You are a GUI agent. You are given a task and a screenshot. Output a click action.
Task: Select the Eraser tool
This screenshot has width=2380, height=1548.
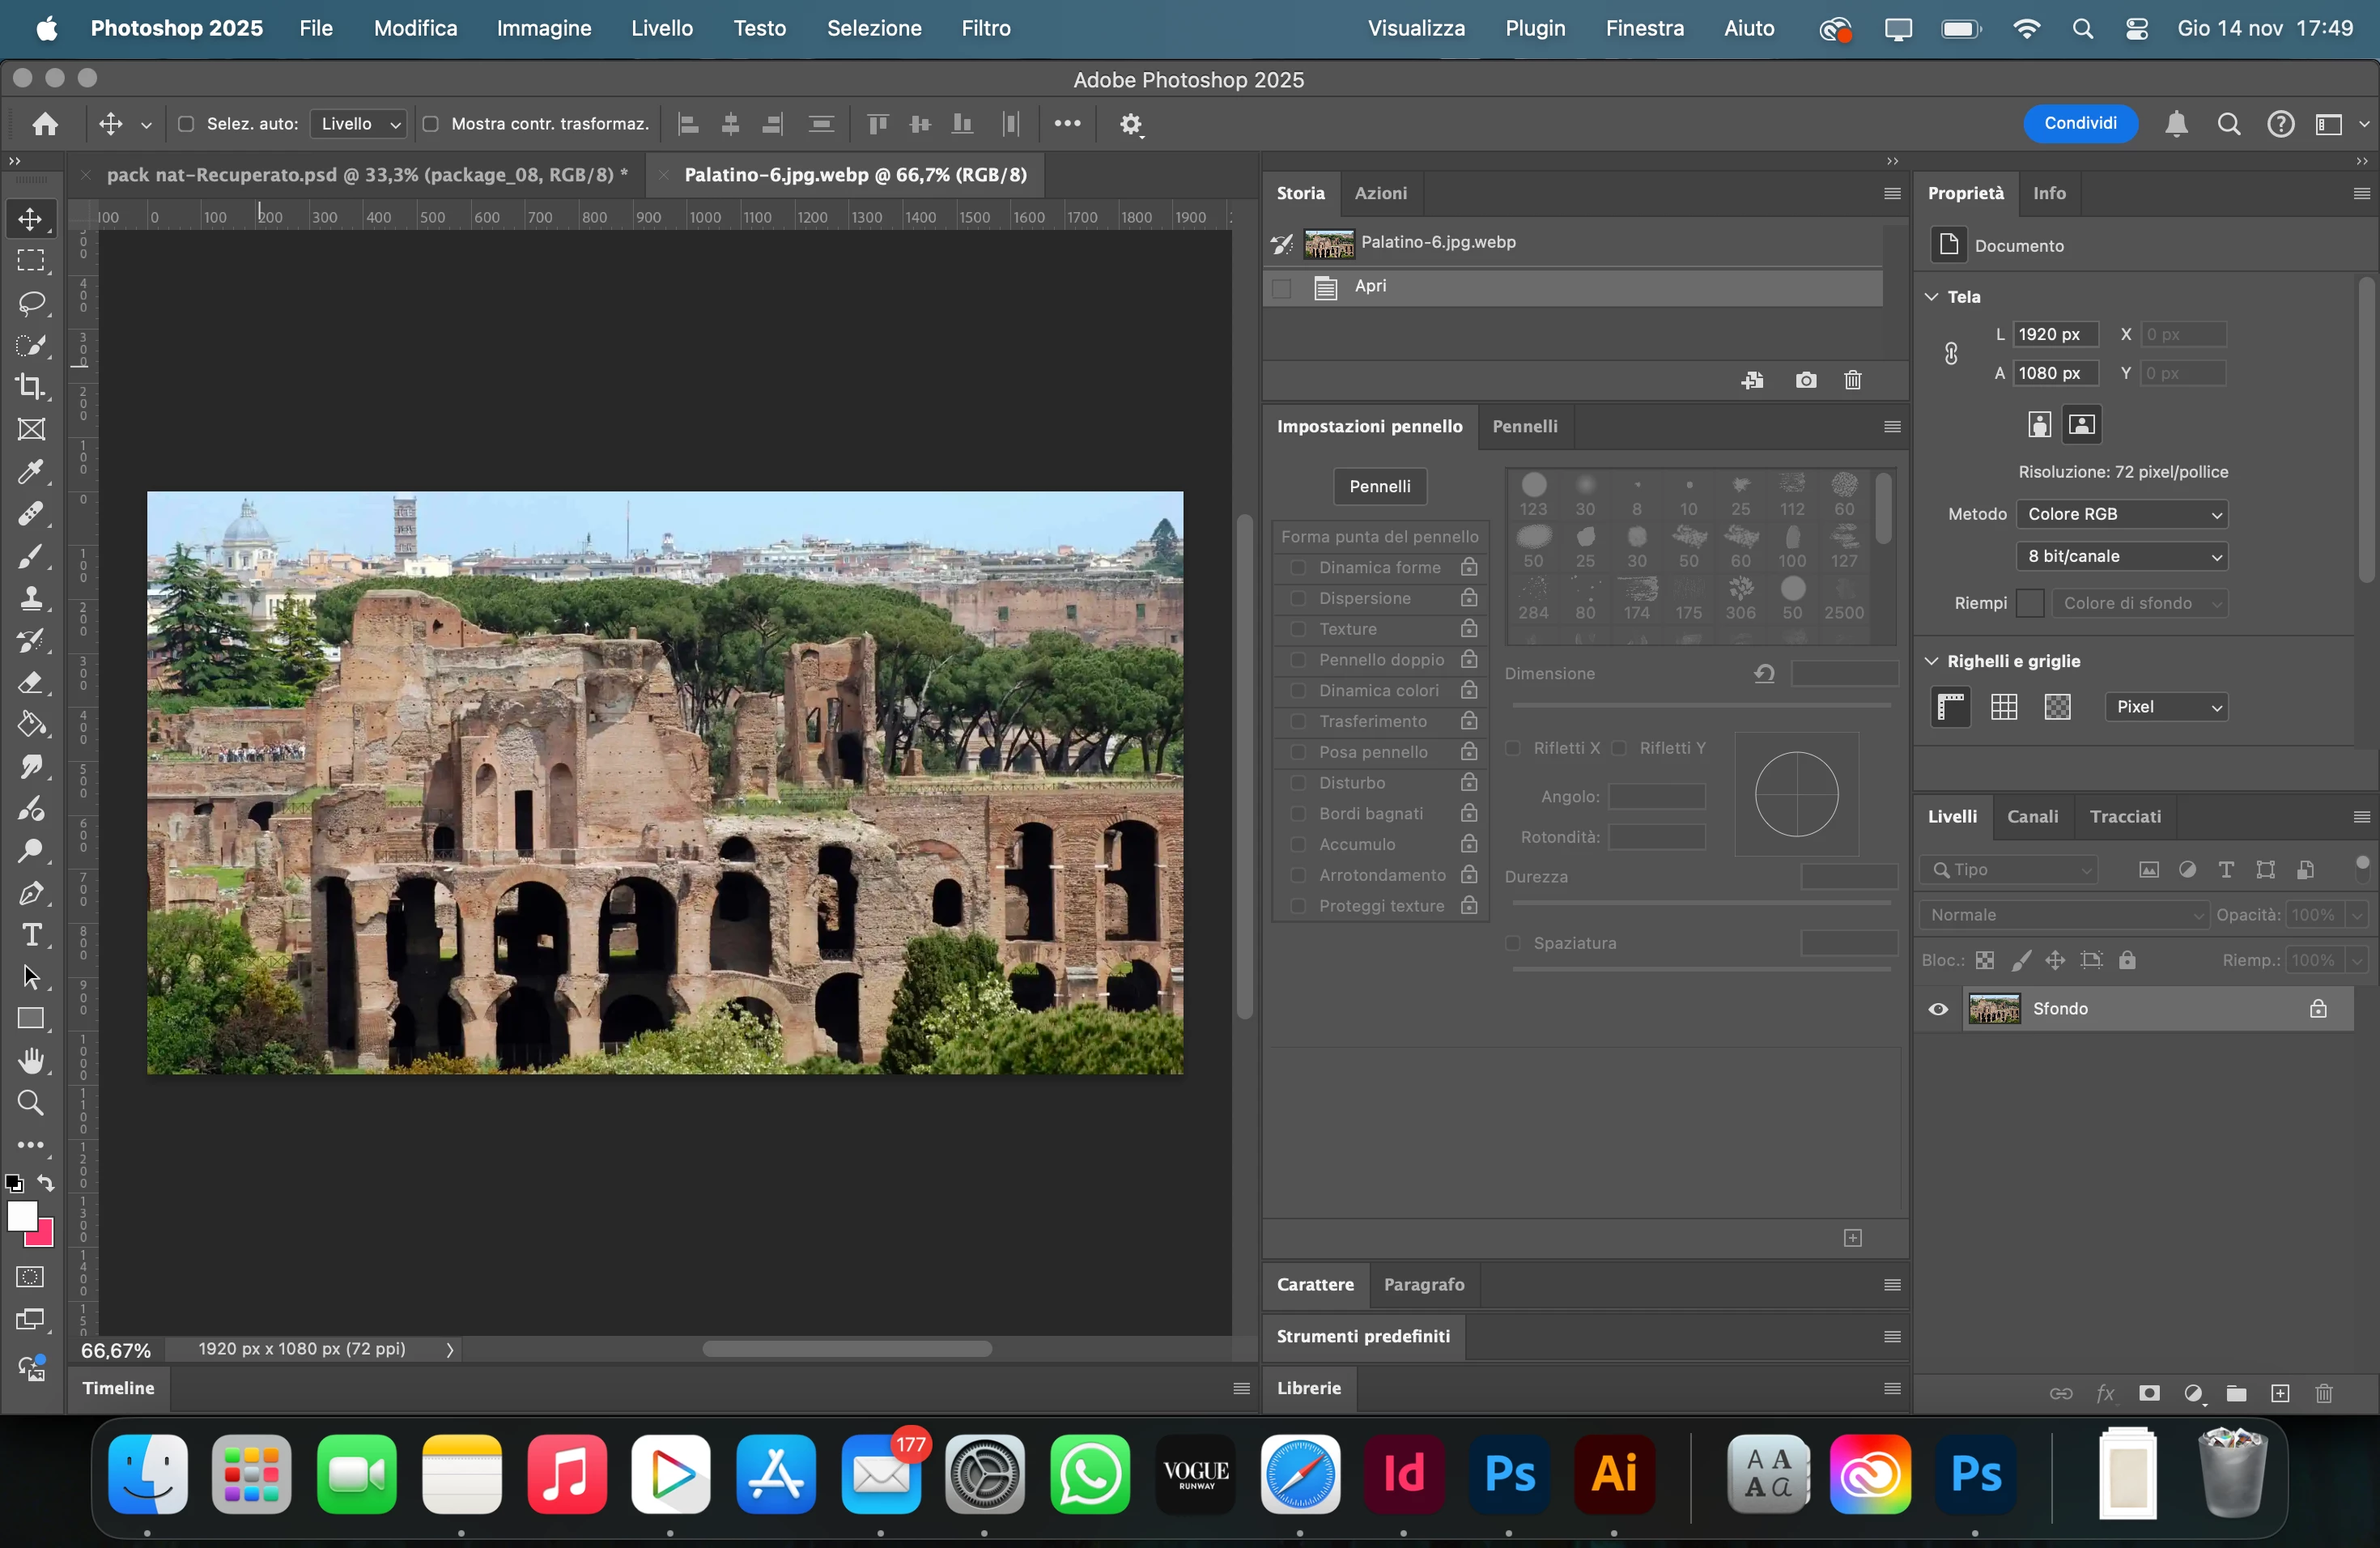coord(31,683)
